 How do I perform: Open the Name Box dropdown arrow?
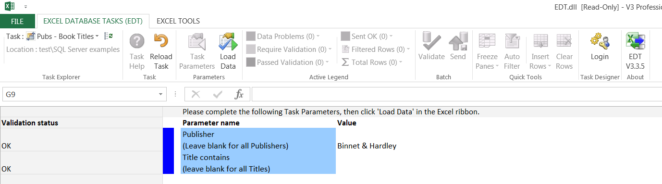(160, 95)
